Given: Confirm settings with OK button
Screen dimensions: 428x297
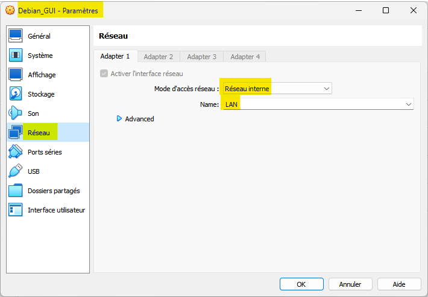Looking at the screenshot, I should tap(301, 284).
